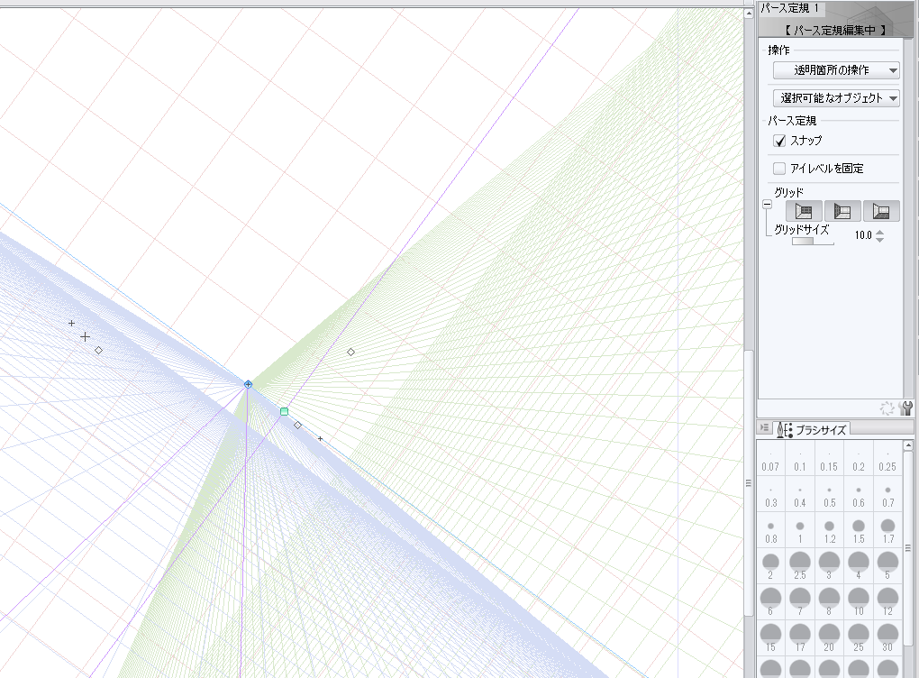This screenshot has height=678, width=919.
Task: Select the パース定規 1 panel title
Action: click(x=789, y=8)
